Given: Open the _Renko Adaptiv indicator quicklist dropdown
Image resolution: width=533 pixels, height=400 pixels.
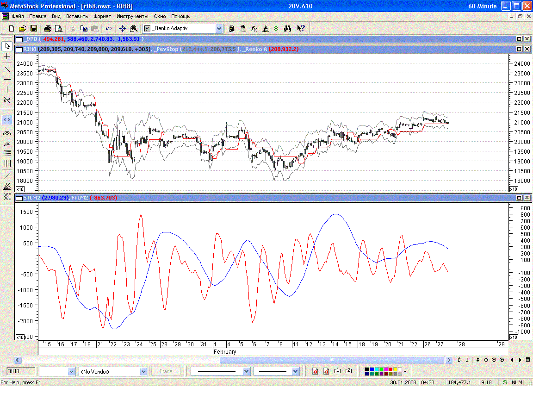Looking at the screenshot, I should click(219, 29).
